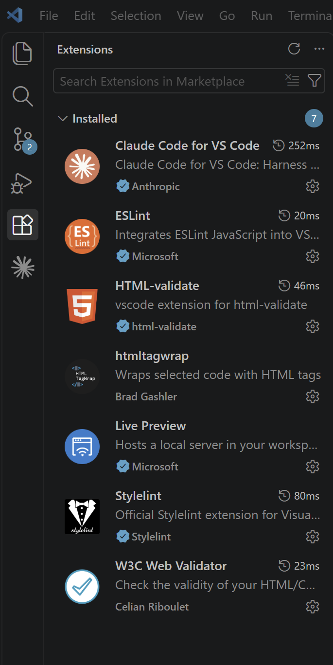333x665 pixels.
Task: Open manage gear for Stylelint extension
Action: (x=312, y=537)
